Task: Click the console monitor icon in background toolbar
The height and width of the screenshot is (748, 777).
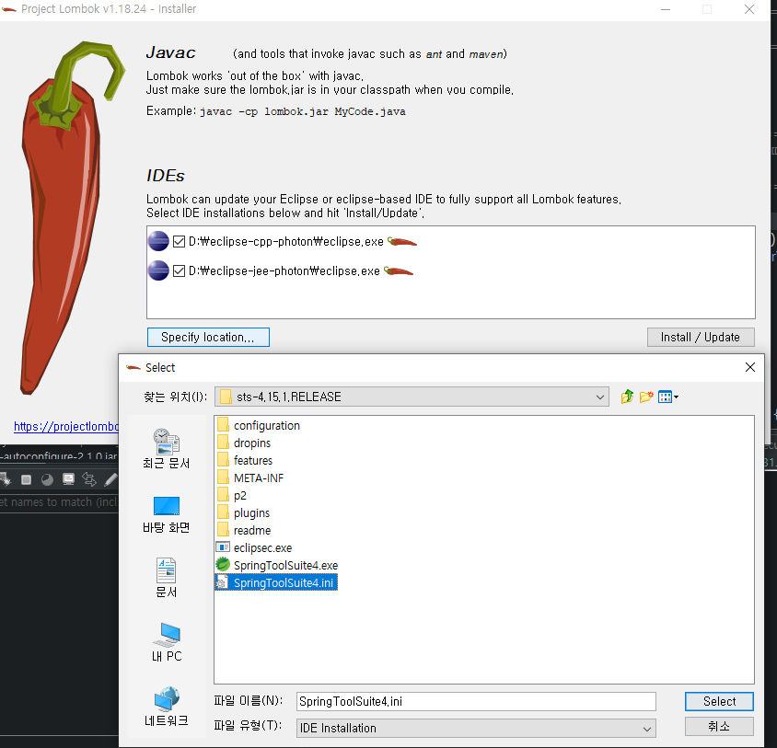Action: (x=68, y=479)
